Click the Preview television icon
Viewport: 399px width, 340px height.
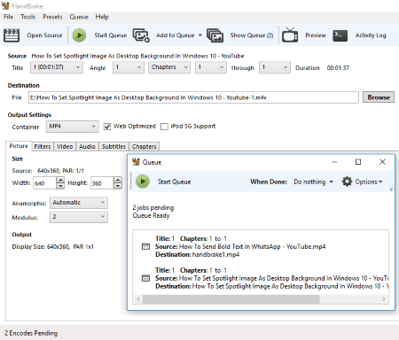pyautogui.click(x=290, y=35)
